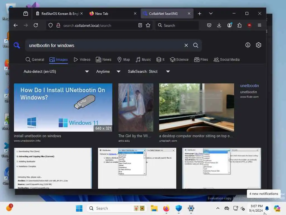The width and height of the screenshot is (286, 215).
Task: Bookmark this page with the star icon
Action: pyautogui.click(x=148, y=25)
